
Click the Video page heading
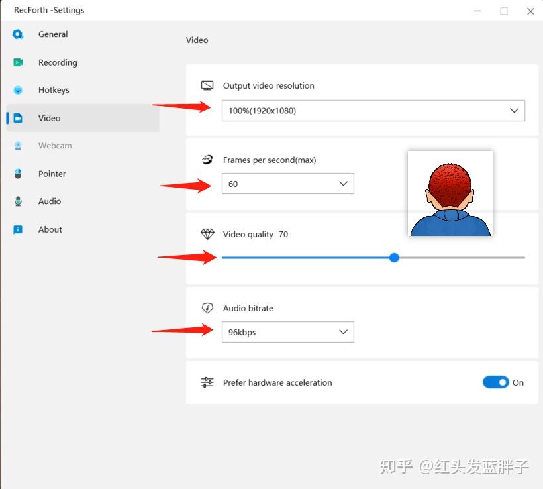click(197, 40)
